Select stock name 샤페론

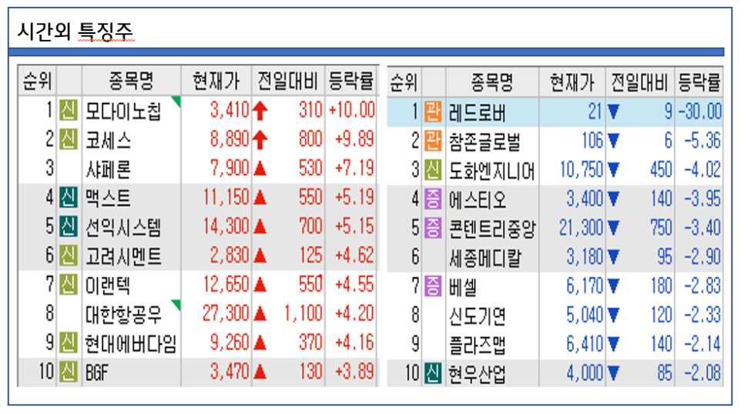[x=108, y=169]
